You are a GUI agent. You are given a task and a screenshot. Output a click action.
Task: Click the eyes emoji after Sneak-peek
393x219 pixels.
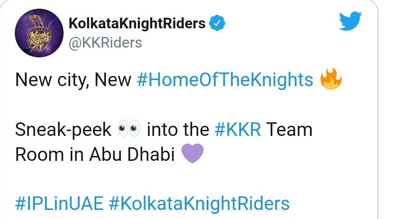pos(129,128)
